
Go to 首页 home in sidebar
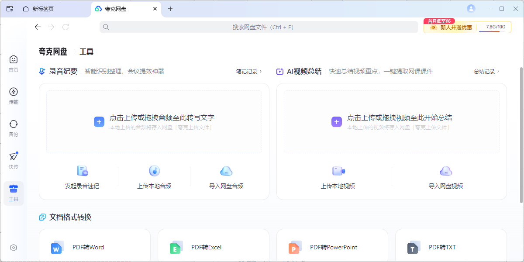click(x=14, y=59)
